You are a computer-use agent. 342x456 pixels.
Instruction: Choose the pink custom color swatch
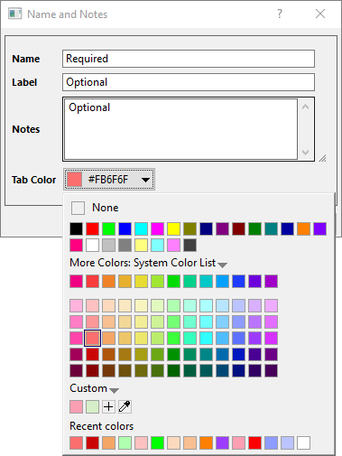(76, 406)
